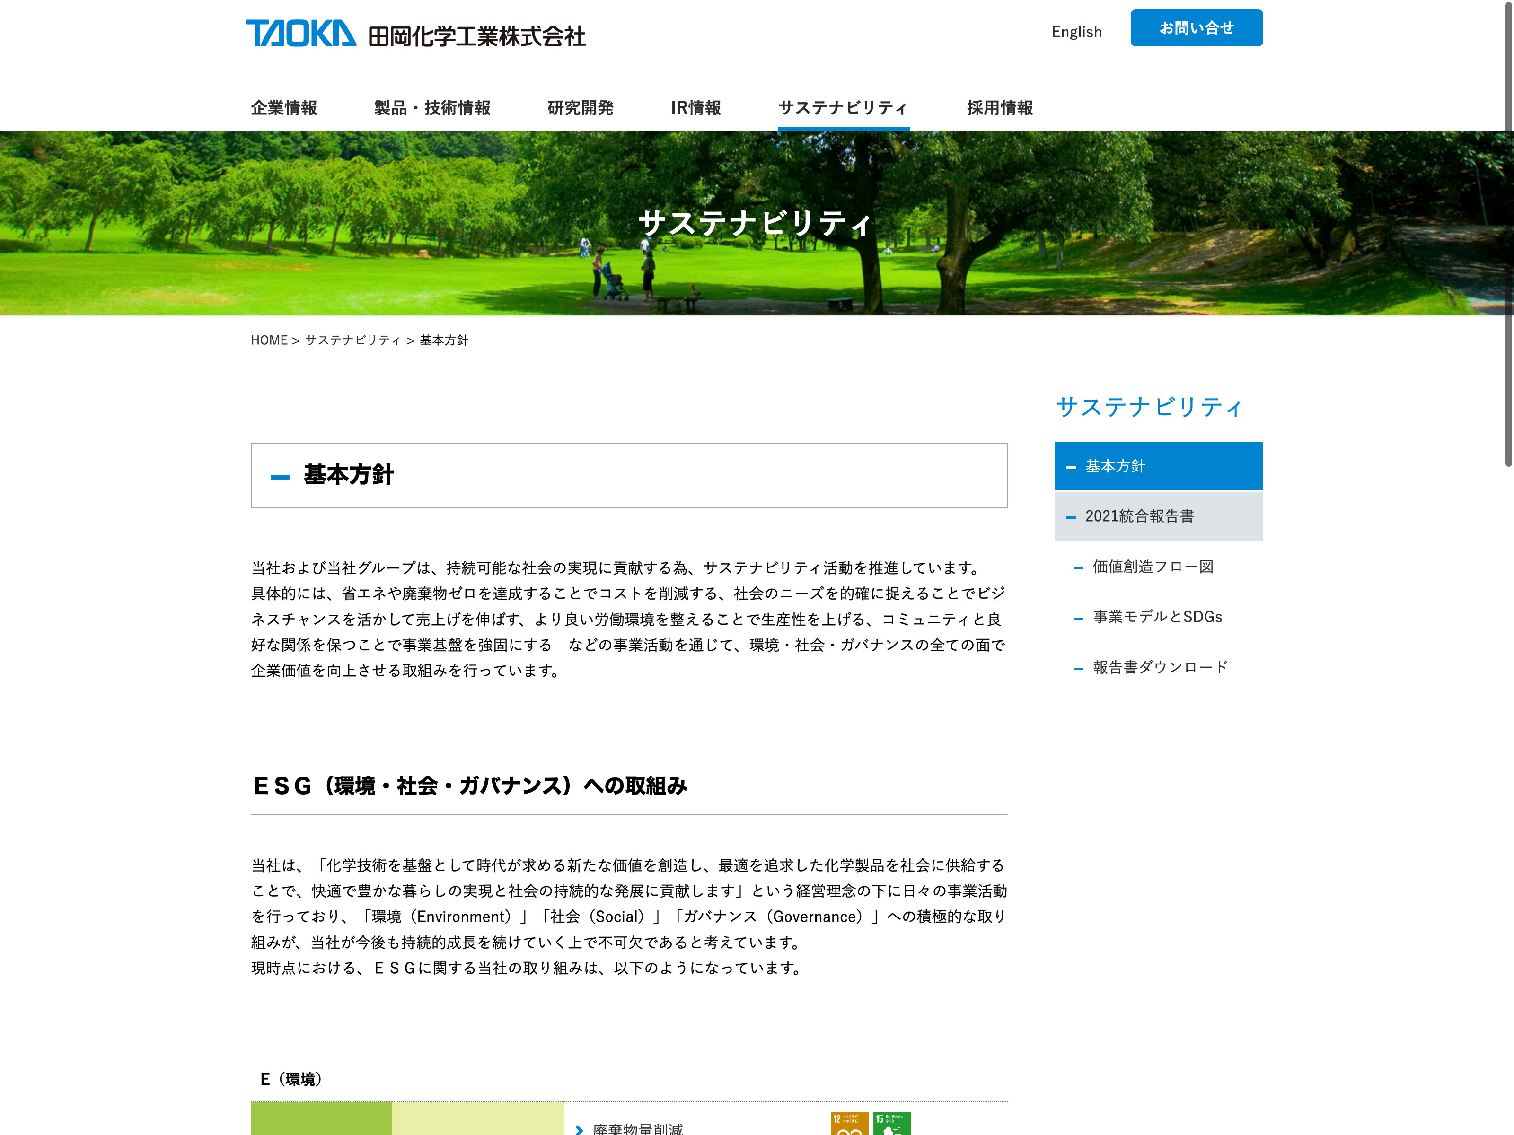
Task: Open 採用情報 recruitment page
Action: (999, 107)
